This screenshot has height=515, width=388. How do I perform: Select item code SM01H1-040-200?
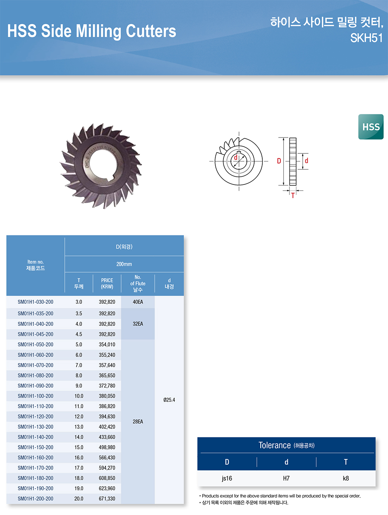point(36,324)
